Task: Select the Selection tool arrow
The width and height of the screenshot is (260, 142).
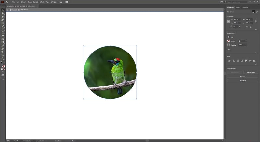Action: point(3,10)
